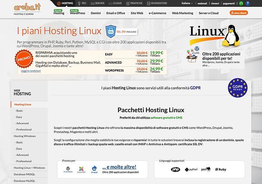Select the WORDPRESS promo price row
Viewport: 262px width, 184px height.
135,70
